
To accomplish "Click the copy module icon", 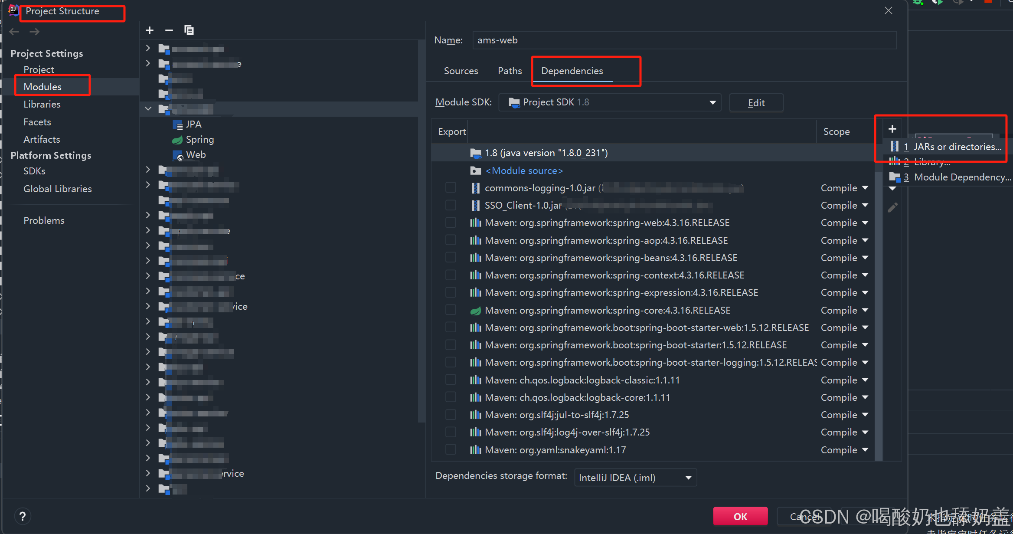I will [189, 30].
